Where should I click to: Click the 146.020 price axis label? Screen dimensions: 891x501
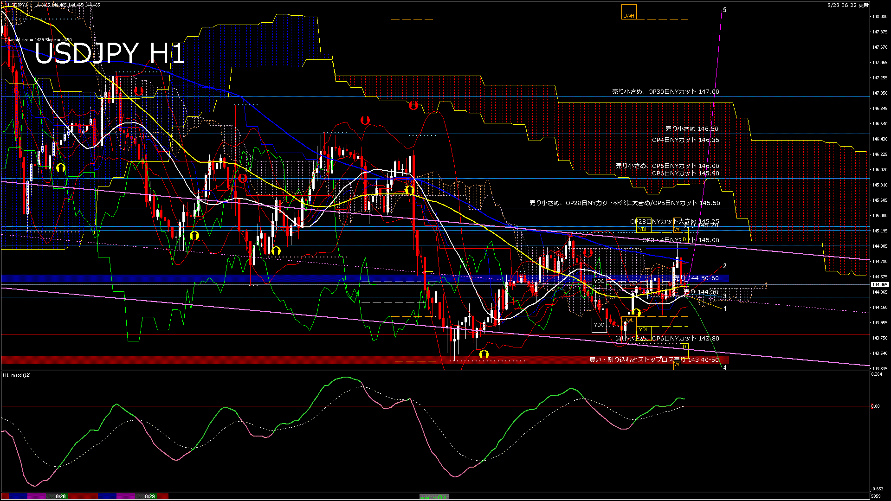click(x=880, y=170)
